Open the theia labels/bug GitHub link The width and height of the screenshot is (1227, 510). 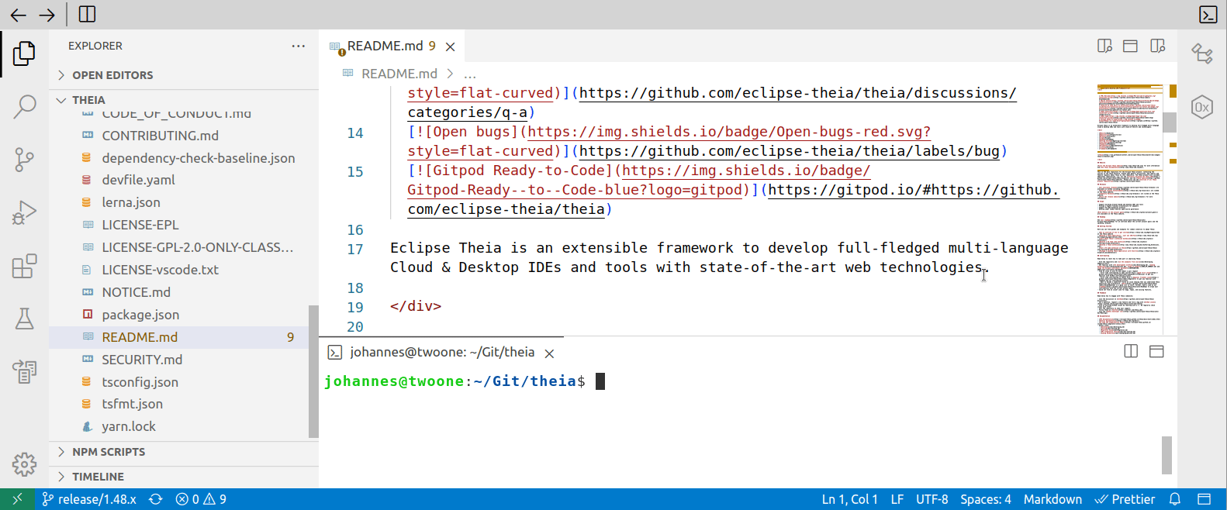coord(790,151)
